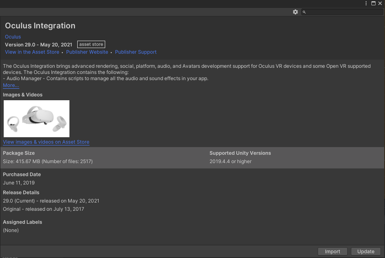Click the Assigned Labels heading
The height and width of the screenshot is (258, 385).
click(23, 222)
